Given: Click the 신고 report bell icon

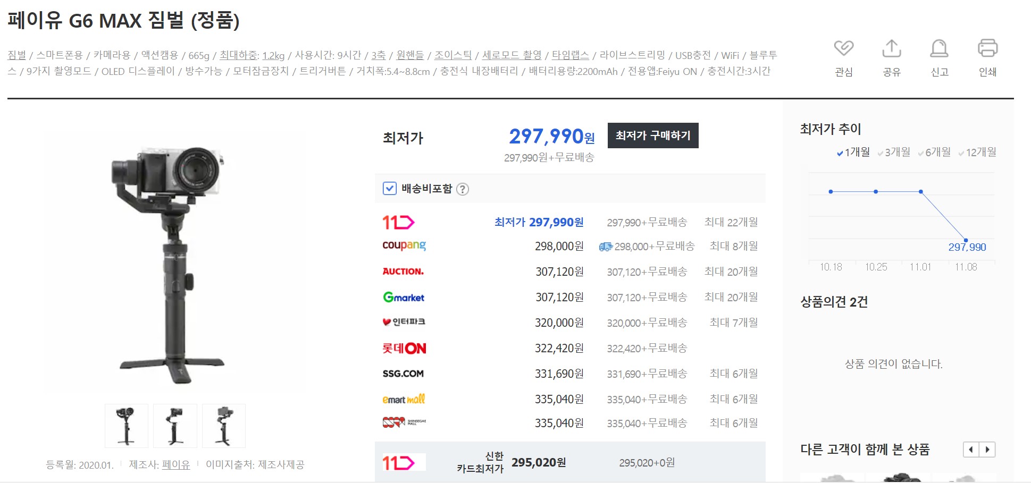Looking at the screenshot, I should 939,48.
